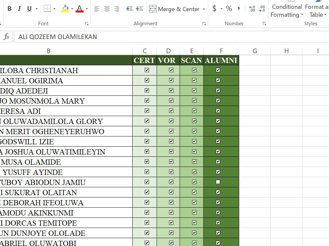Select the SCAN header cell
This screenshot has width=329, height=246.
(191, 60)
